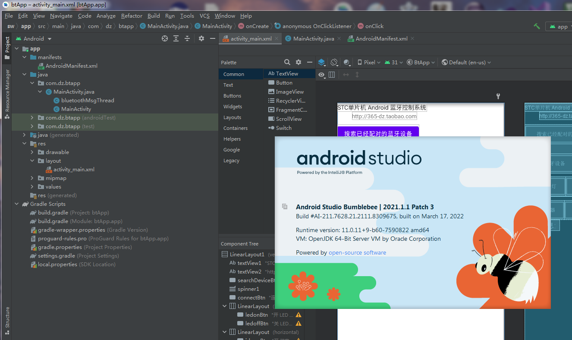Open Night Mode selector icon
Screen dimensions: 572x340
(347, 62)
